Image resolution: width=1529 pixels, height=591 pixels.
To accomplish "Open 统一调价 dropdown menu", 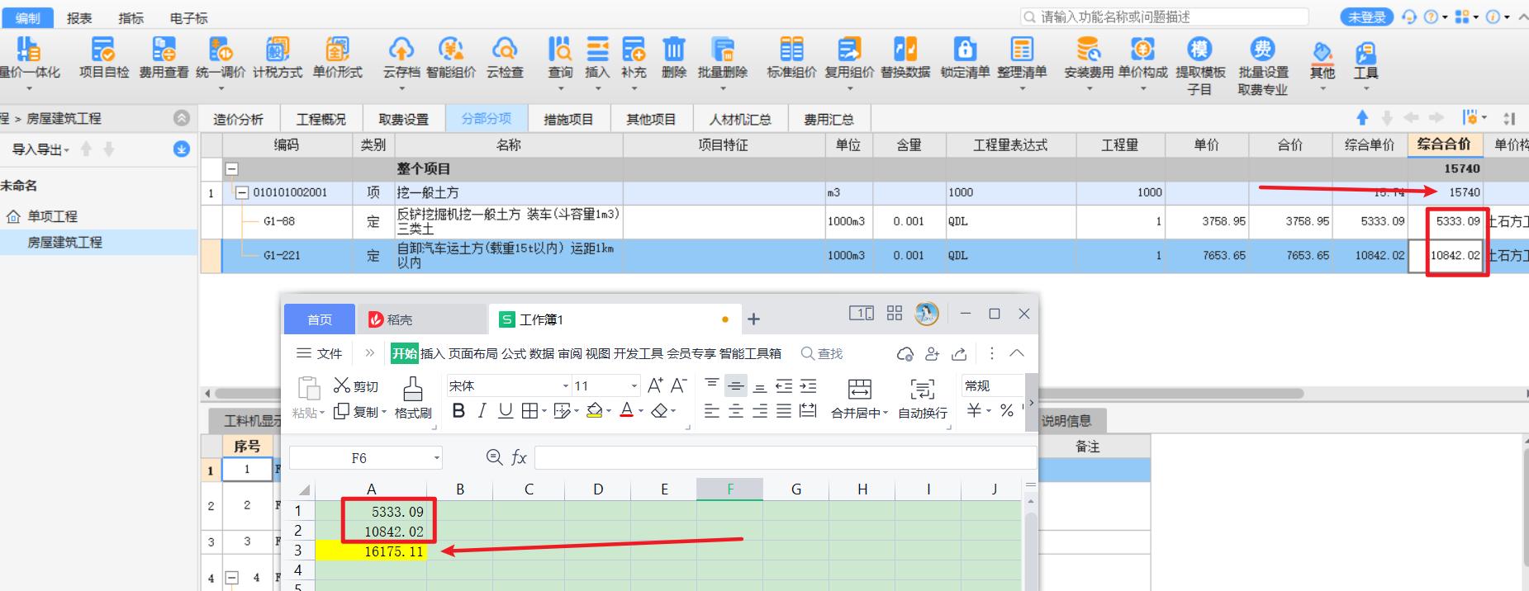I will pos(221,89).
